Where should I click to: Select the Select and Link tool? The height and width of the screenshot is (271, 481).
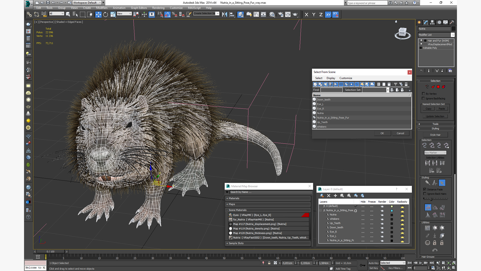tap(29, 14)
